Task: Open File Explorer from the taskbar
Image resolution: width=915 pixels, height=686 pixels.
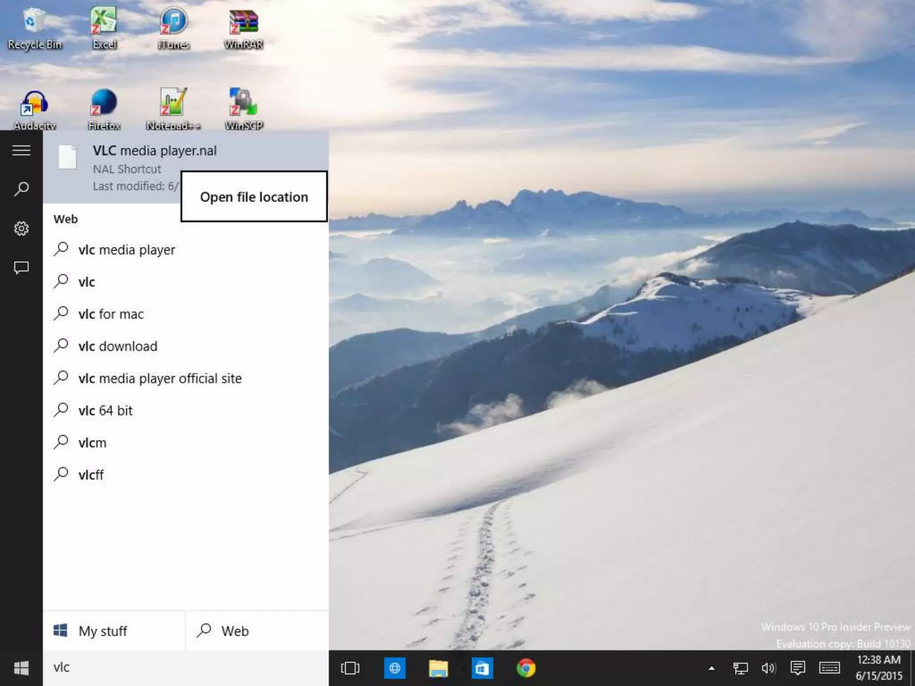Action: (438, 668)
